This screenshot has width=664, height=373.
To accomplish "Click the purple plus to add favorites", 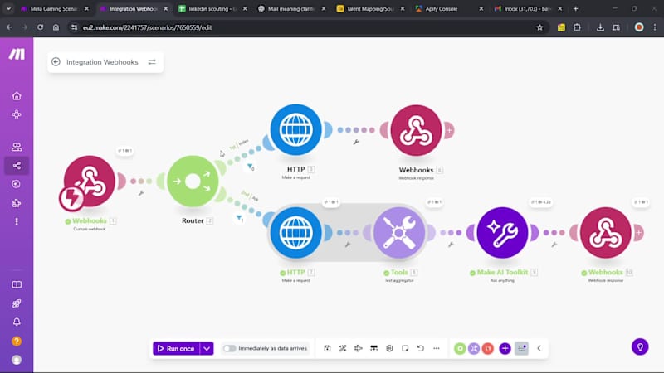I will pos(505,348).
